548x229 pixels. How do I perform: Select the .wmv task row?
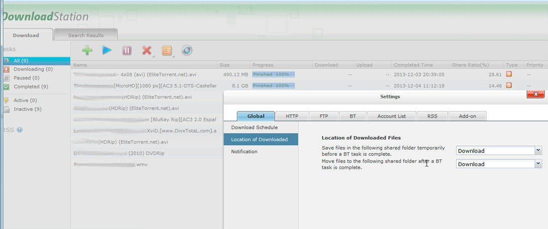(147, 164)
